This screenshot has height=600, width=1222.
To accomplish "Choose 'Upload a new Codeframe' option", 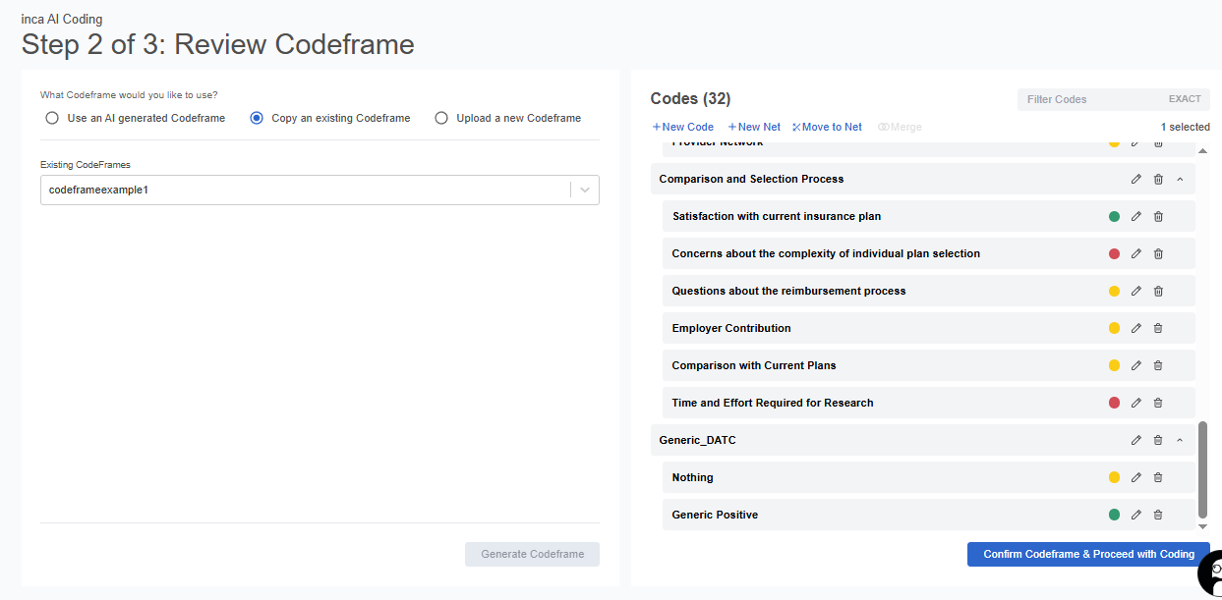I will [x=441, y=118].
